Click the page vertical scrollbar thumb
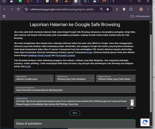 (151, 73)
